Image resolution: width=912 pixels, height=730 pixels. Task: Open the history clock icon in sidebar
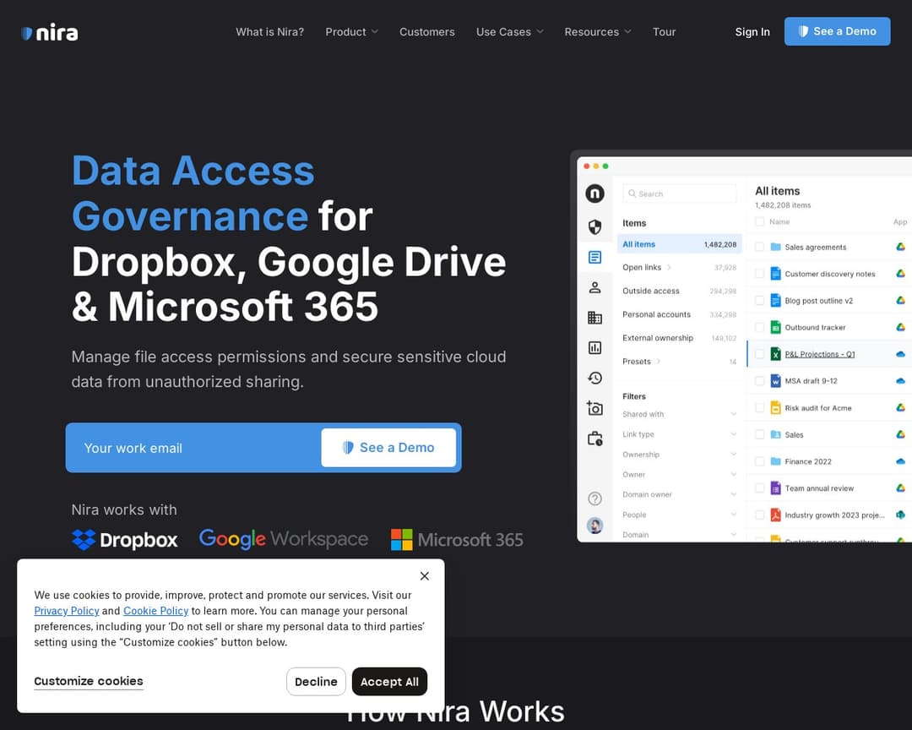point(594,379)
